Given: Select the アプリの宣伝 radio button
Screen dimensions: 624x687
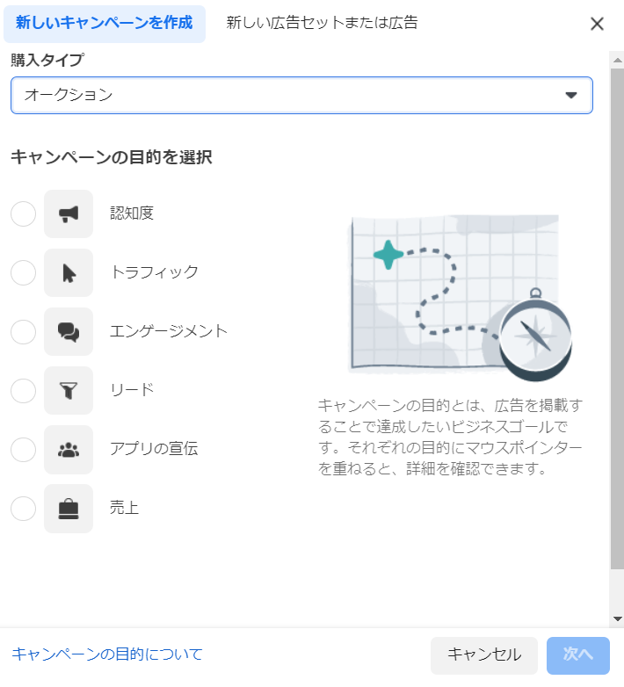Looking at the screenshot, I should tap(23, 450).
